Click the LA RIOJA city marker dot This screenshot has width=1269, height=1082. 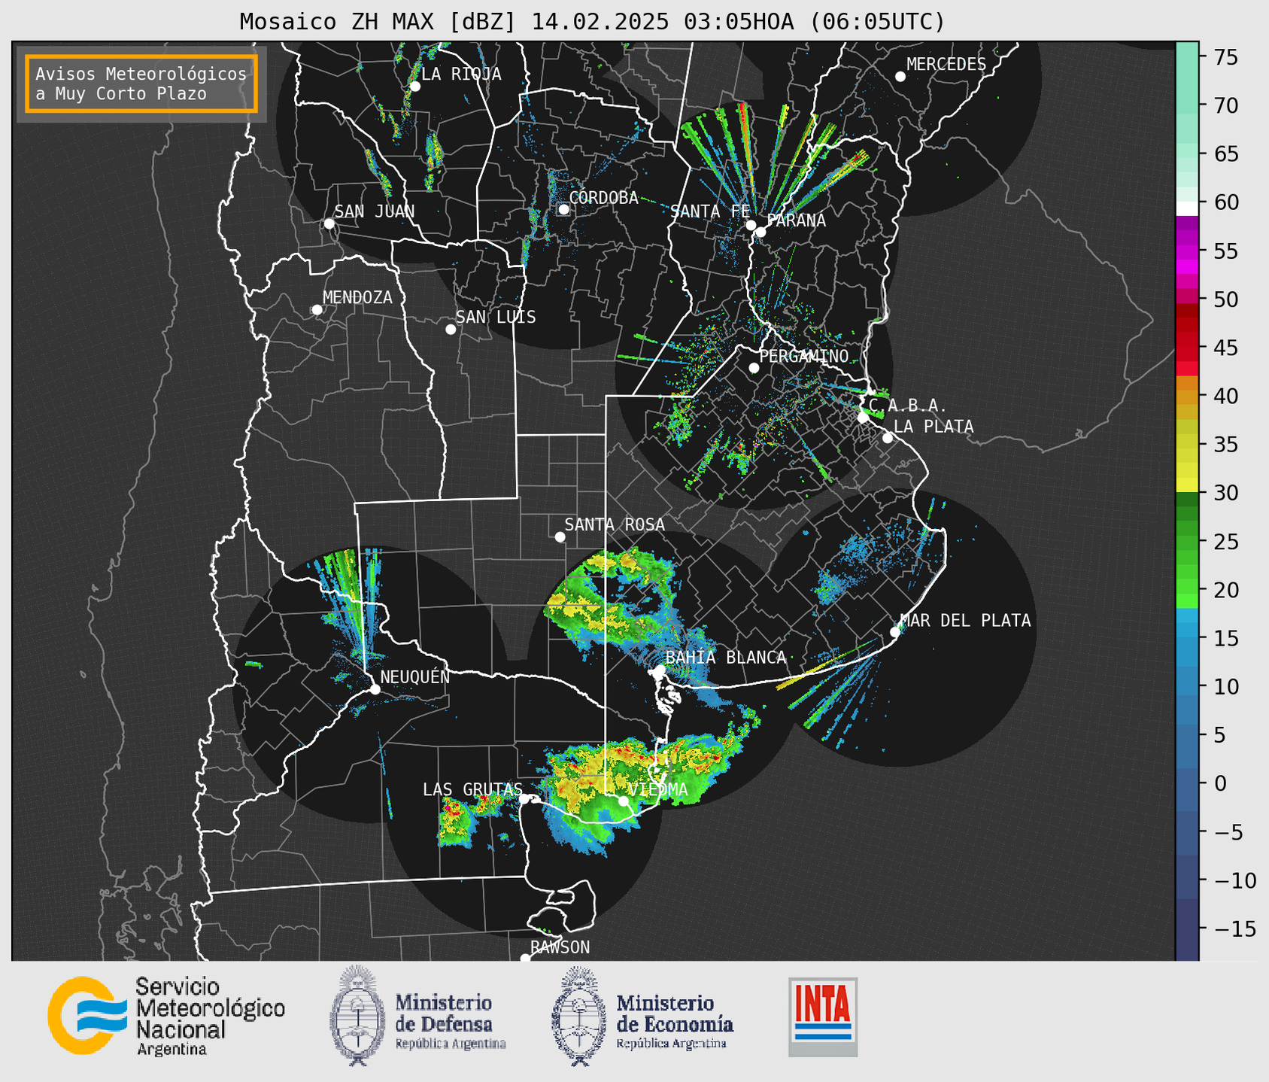(x=415, y=87)
